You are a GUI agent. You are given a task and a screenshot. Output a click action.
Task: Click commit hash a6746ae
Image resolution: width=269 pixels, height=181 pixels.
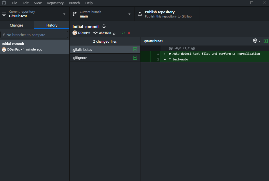tap(105, 33)
